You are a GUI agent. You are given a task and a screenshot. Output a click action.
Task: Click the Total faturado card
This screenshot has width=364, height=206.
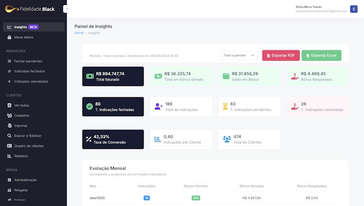(113, 76)
